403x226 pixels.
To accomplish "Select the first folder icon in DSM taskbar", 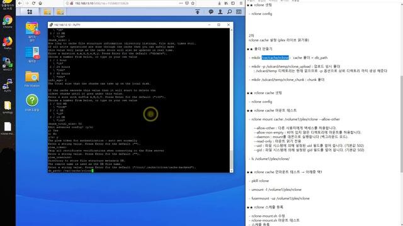I will [47, 12].
